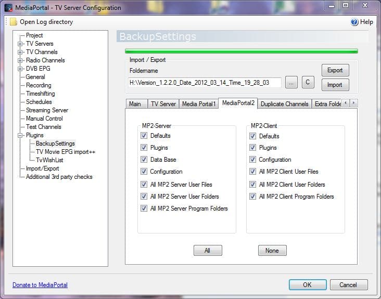Close the TV Server Configuration window
The height and width of the screenshot is (299, 381).
coord(365,5)
